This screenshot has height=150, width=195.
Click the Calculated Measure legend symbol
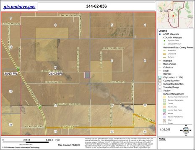[164, 44]
